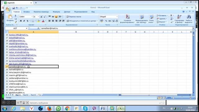This screenshot has width=199, height=112.
Task: Click the insert function fx button
Action: click(x=38, y=28)
